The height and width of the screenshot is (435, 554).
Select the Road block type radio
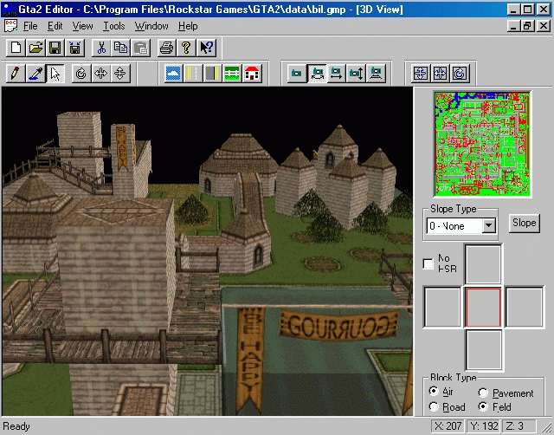433,406
